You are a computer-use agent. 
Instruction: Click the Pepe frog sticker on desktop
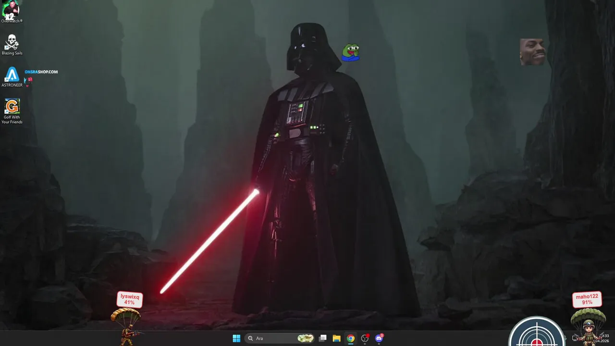pos(351,52)
